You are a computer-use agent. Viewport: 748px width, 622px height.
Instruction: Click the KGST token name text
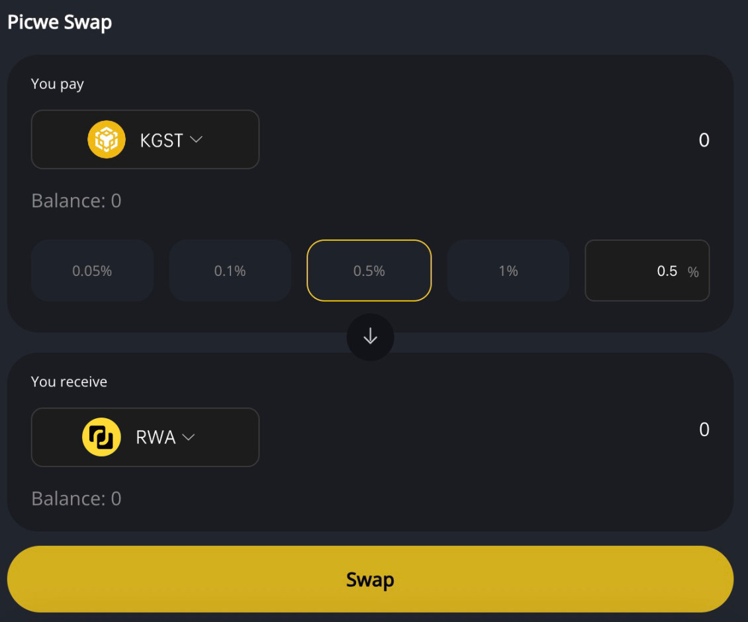(x=162, y=140)
